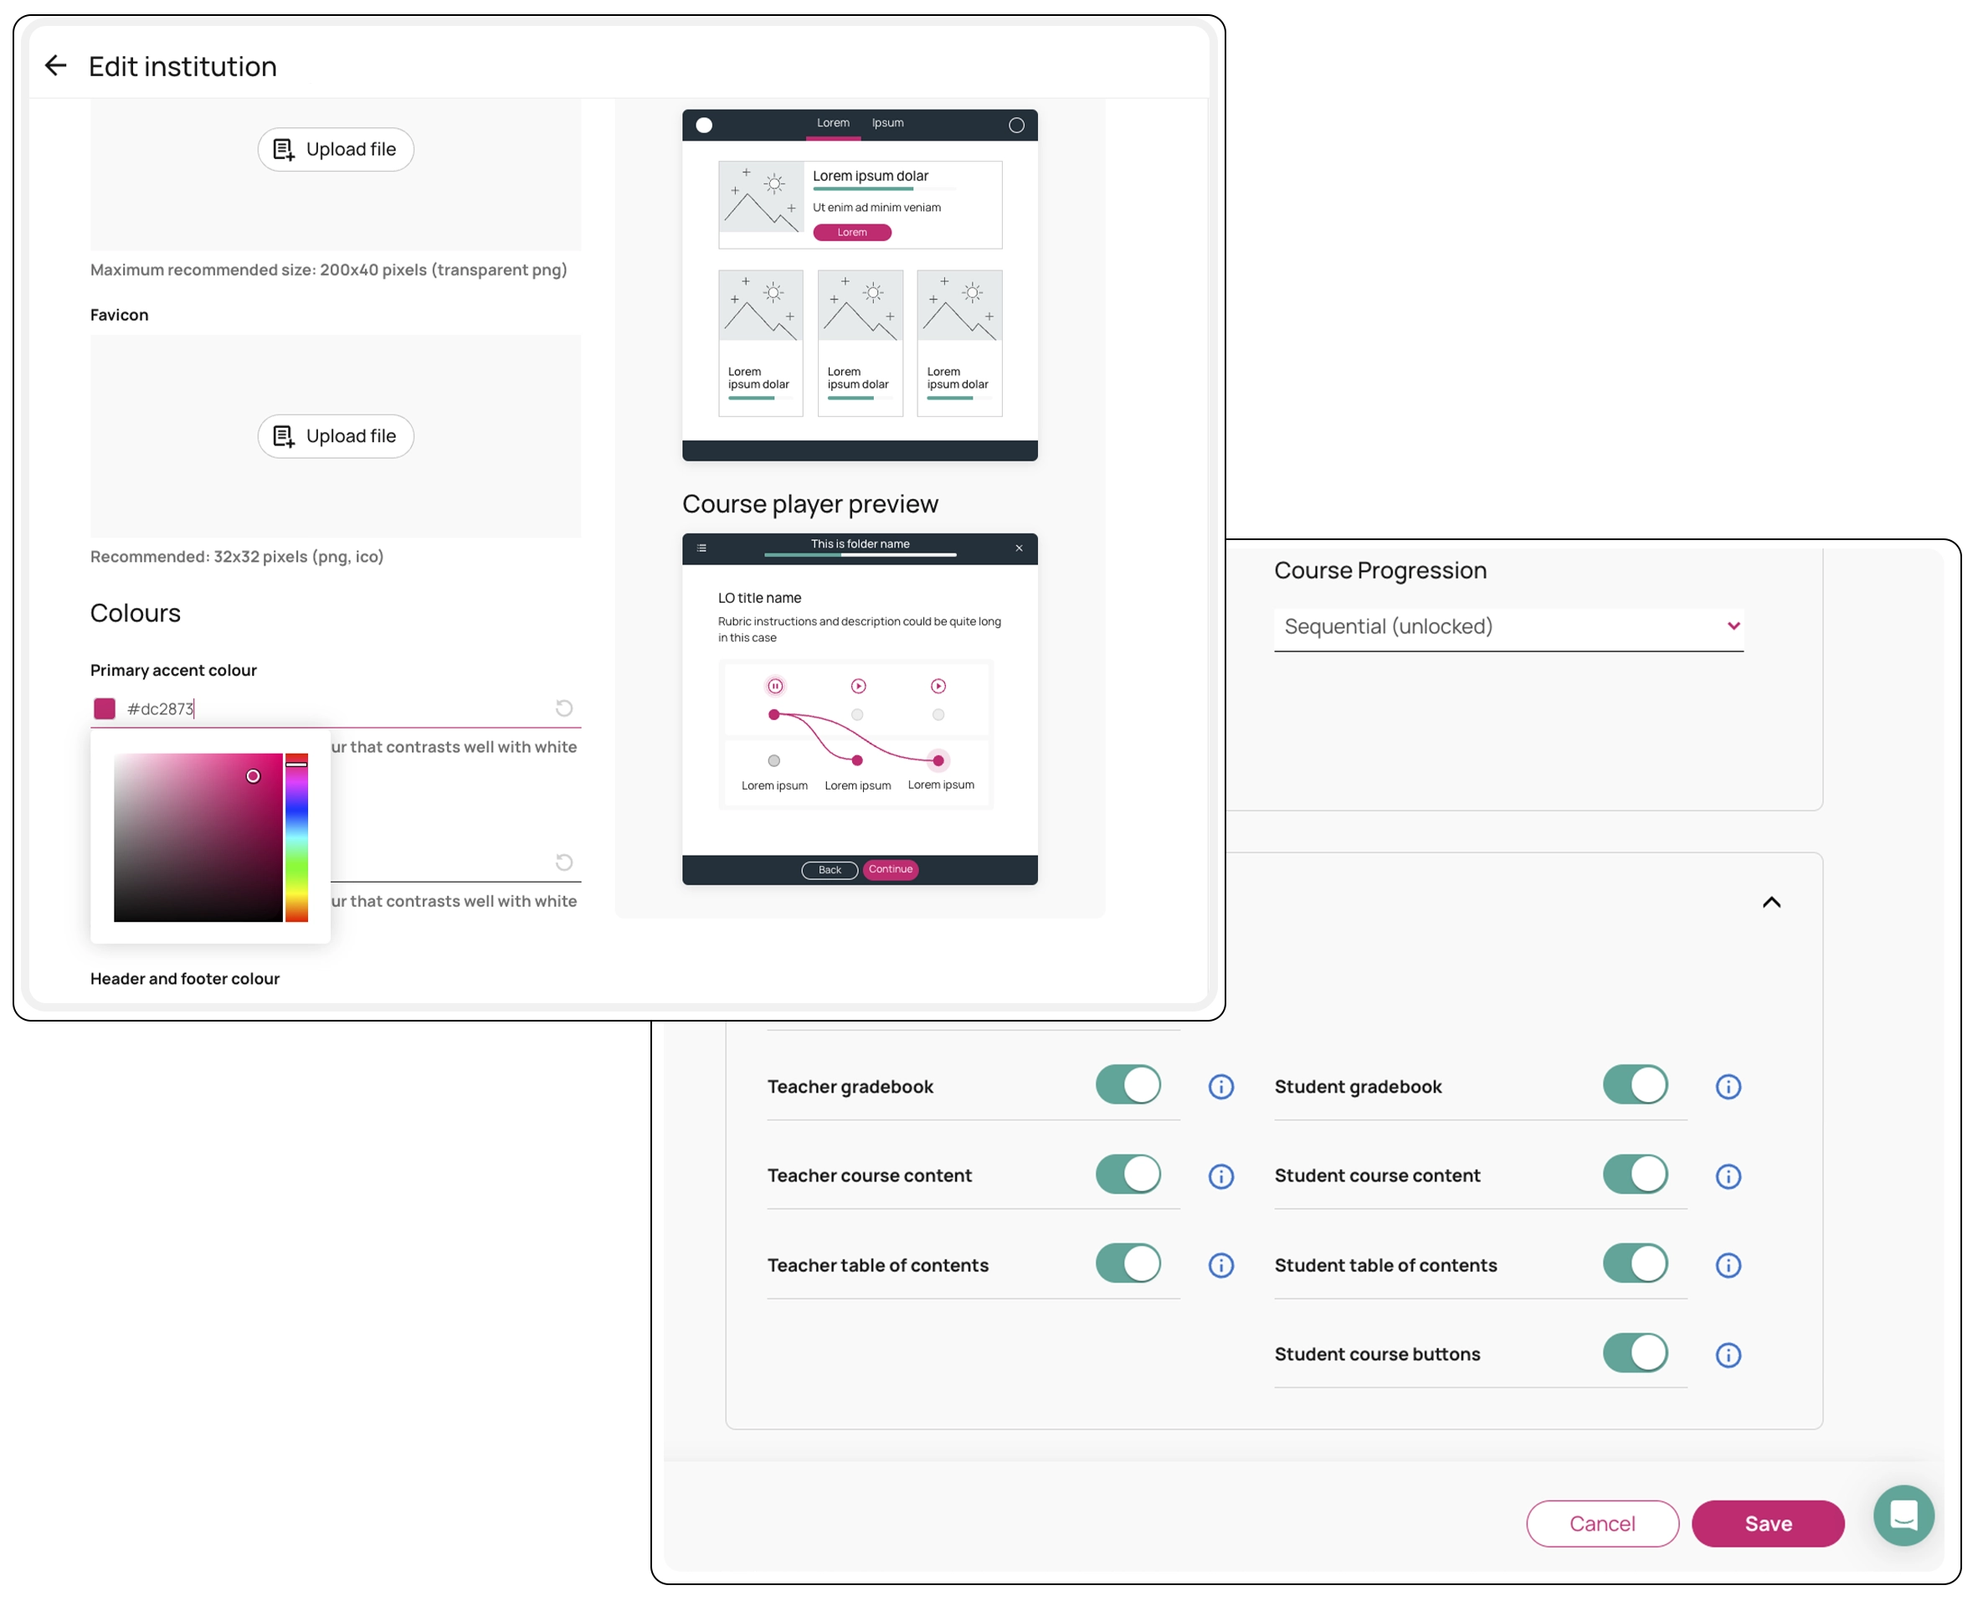Click the primary accent colour swatch
Viewport: 1978px width, 1601px height.
point(104,708)
